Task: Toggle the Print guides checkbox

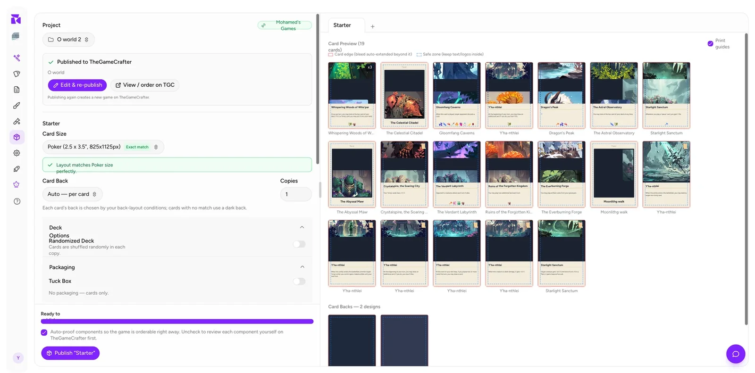Action: (710, 43)
